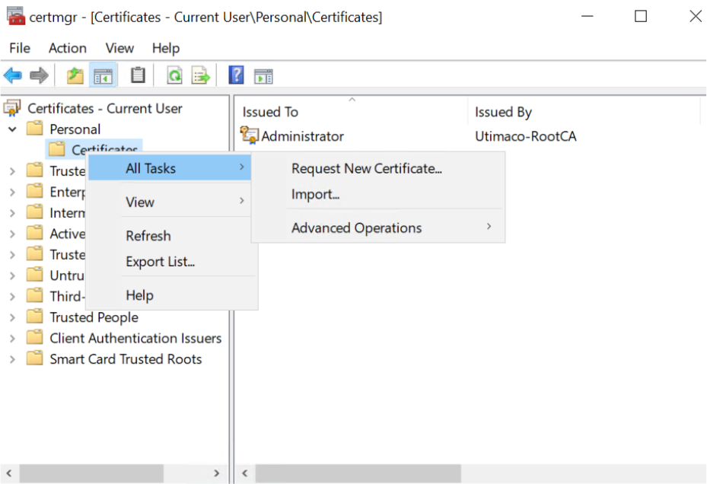The width and height of the screenshot is (707, 484).
Task: Open Help via blue question mark icon
Action: pos(237,75)
